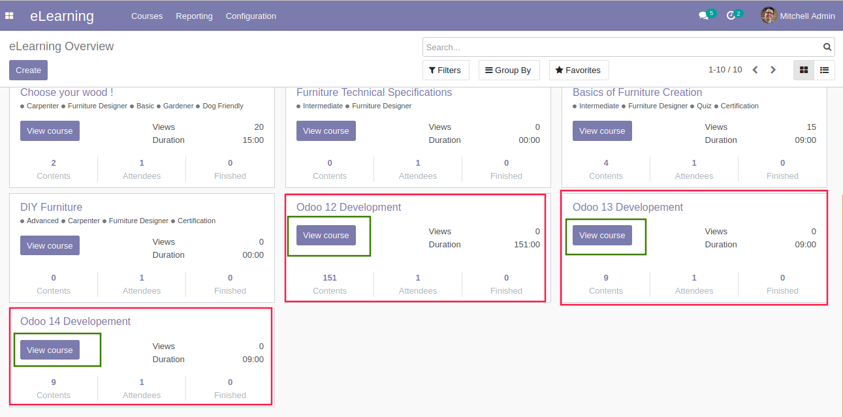Viewport: 843px width, 417px height.
Task: Open the Odoo 14 Developement course title
Action: pos(75,321)
